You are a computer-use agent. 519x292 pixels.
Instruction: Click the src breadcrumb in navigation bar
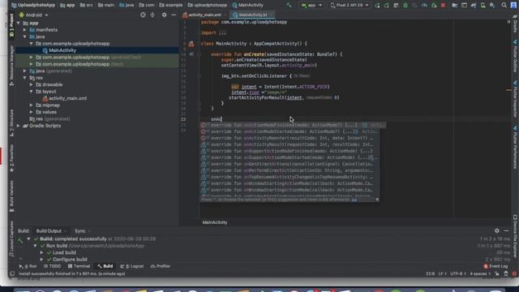(x=87, y=5)
